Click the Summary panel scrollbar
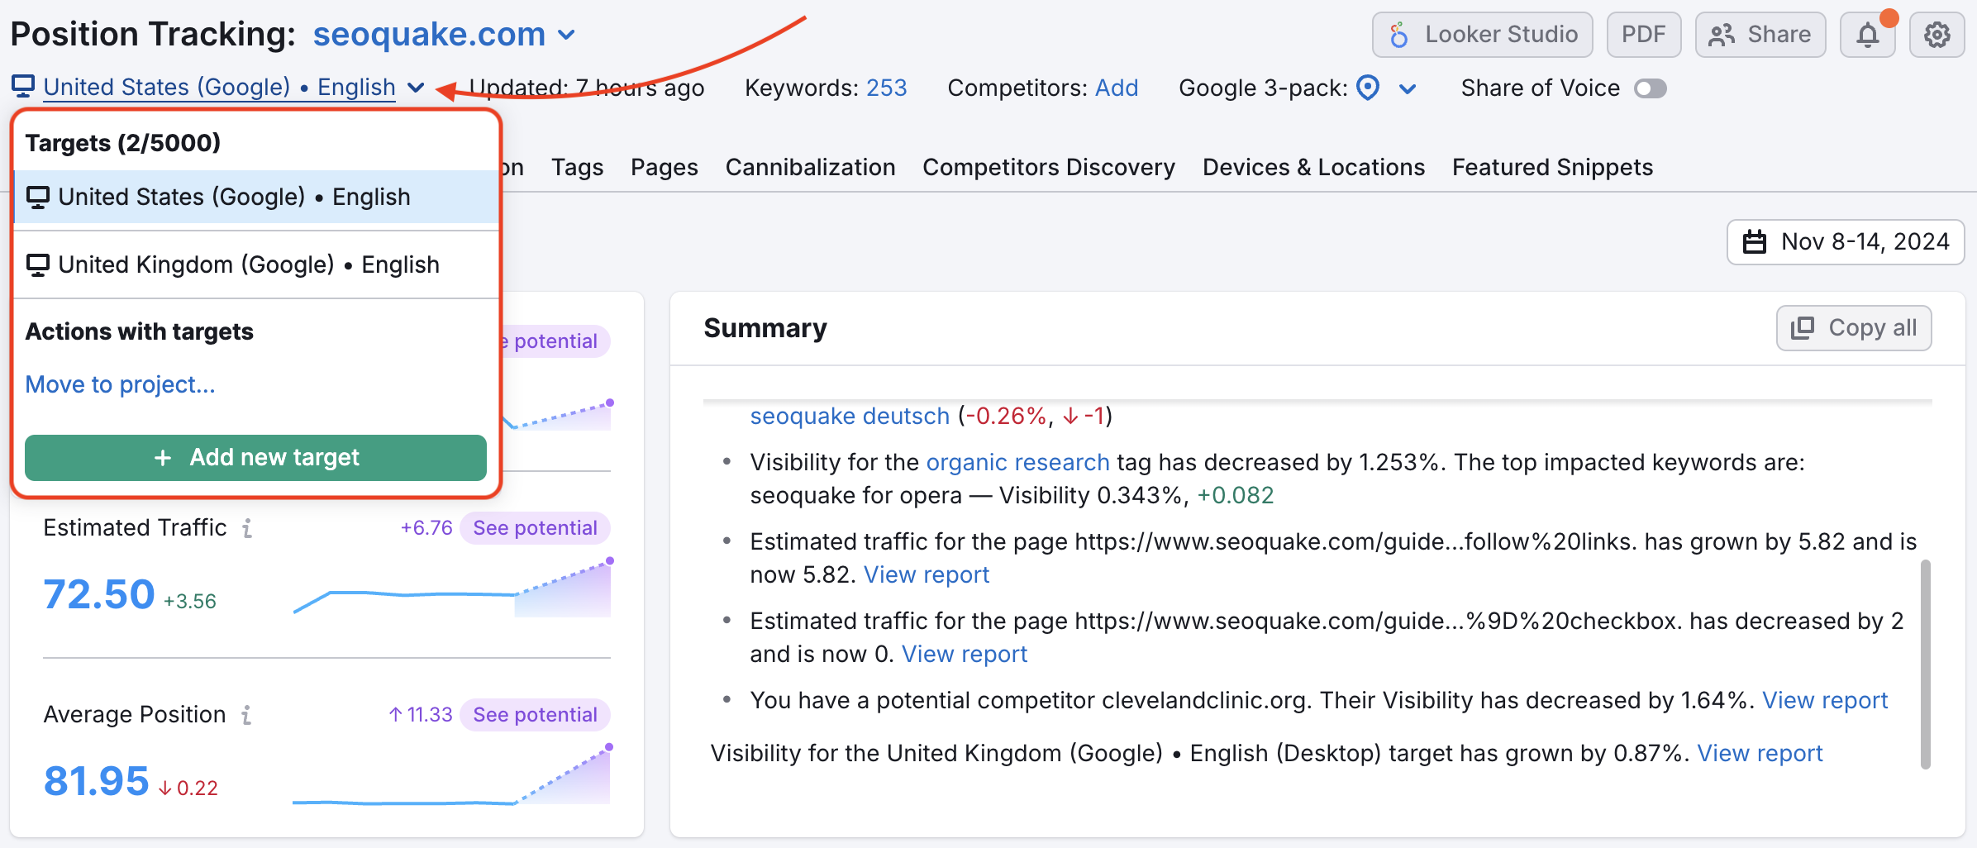1977x848 pixels. tap(1925, 665)
